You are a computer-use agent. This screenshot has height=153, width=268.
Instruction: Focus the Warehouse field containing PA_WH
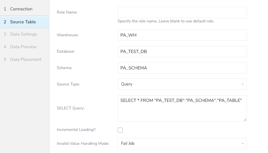[182, 35]
